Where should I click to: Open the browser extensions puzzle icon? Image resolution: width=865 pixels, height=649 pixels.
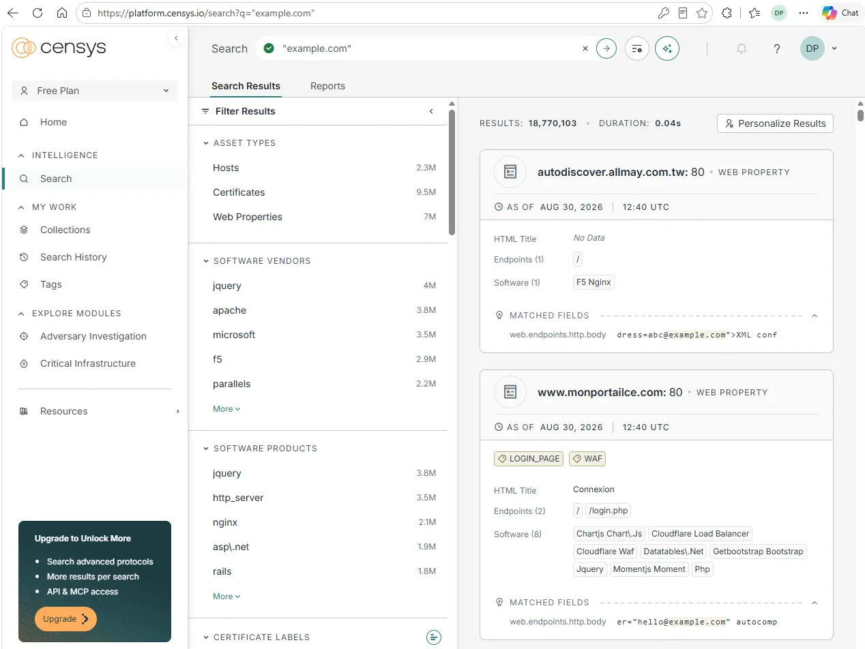(x=727, y=13)
